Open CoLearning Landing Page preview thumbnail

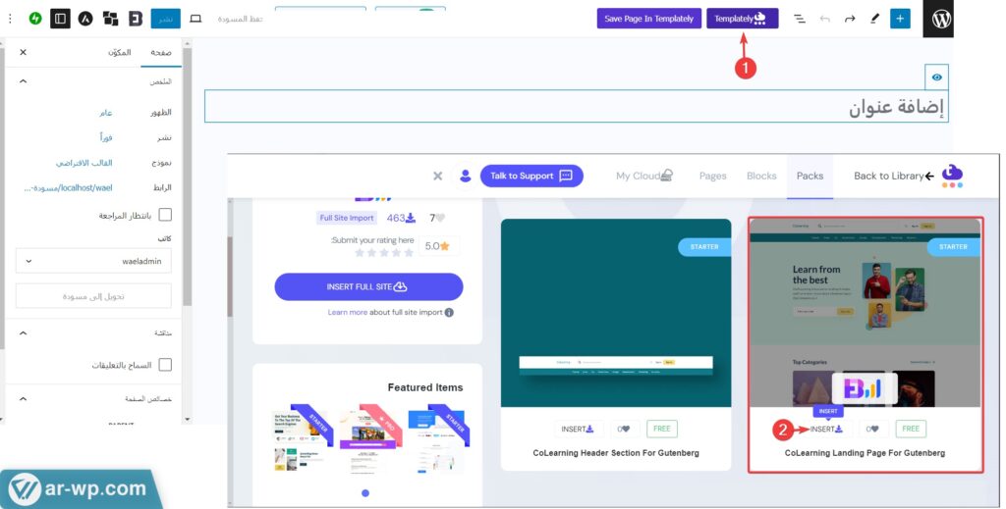[x=865, y=313]
